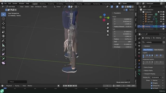Hide tom hair with its eye icon
The image size is (166, 93).
click(161, 22)
